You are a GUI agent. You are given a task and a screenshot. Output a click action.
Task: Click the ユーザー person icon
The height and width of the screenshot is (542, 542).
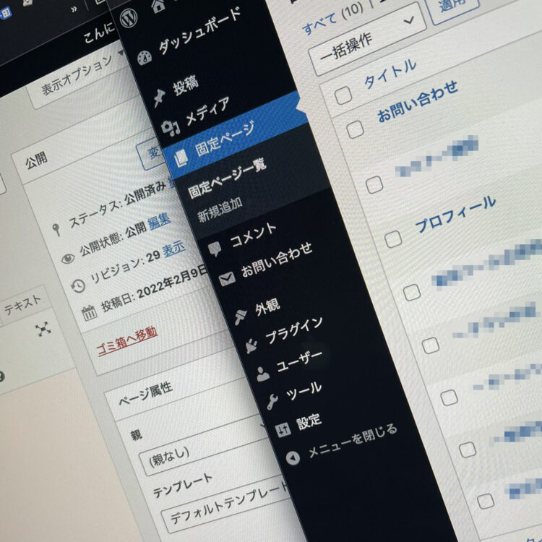point(263,374)
